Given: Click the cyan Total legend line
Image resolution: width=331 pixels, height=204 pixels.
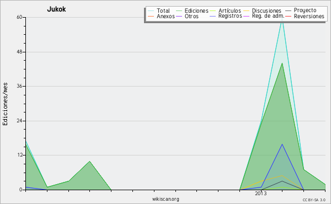Looking at the screenshot, I should tap(151, 10).
